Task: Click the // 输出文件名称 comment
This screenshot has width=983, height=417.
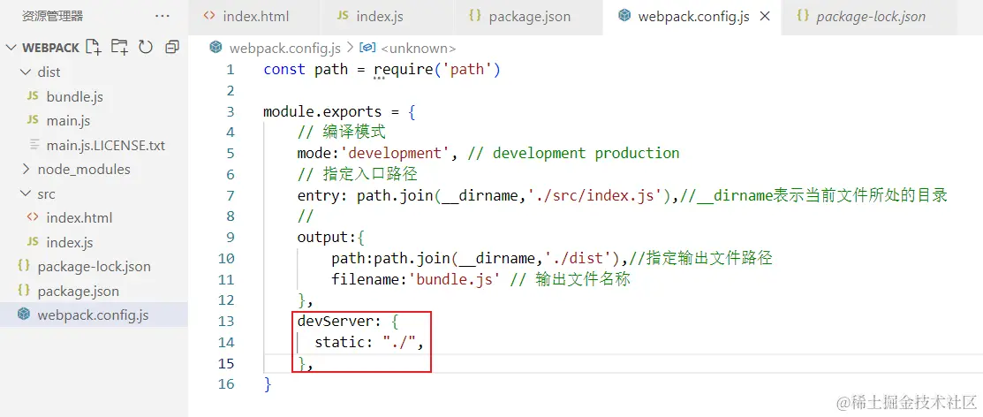Action: 570,279
